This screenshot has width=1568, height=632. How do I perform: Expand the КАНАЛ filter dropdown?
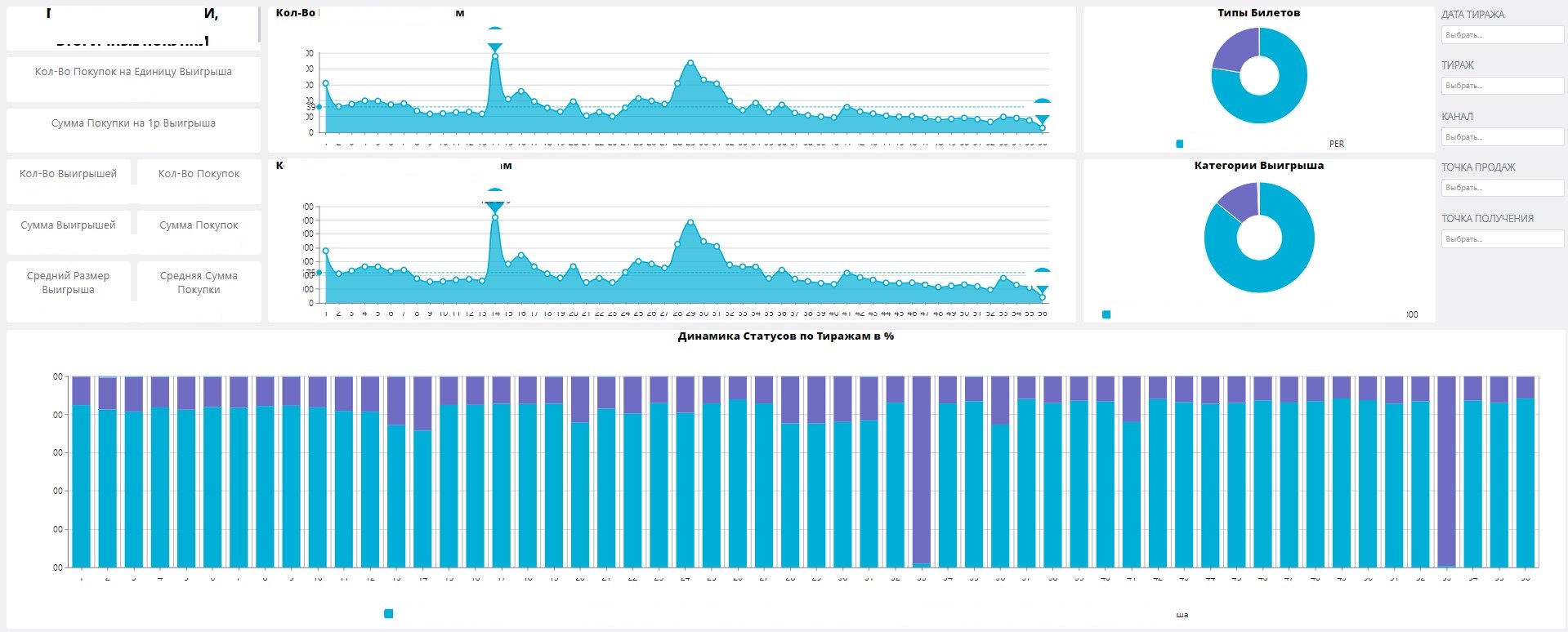coord(1502,137)
